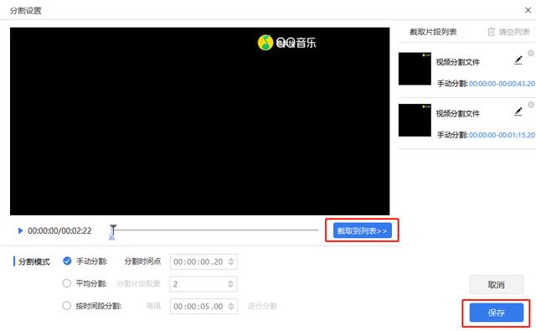Click the play button beside the timecode
The image size is (536, 331).
pyautogui.click(x=20, y=230)
